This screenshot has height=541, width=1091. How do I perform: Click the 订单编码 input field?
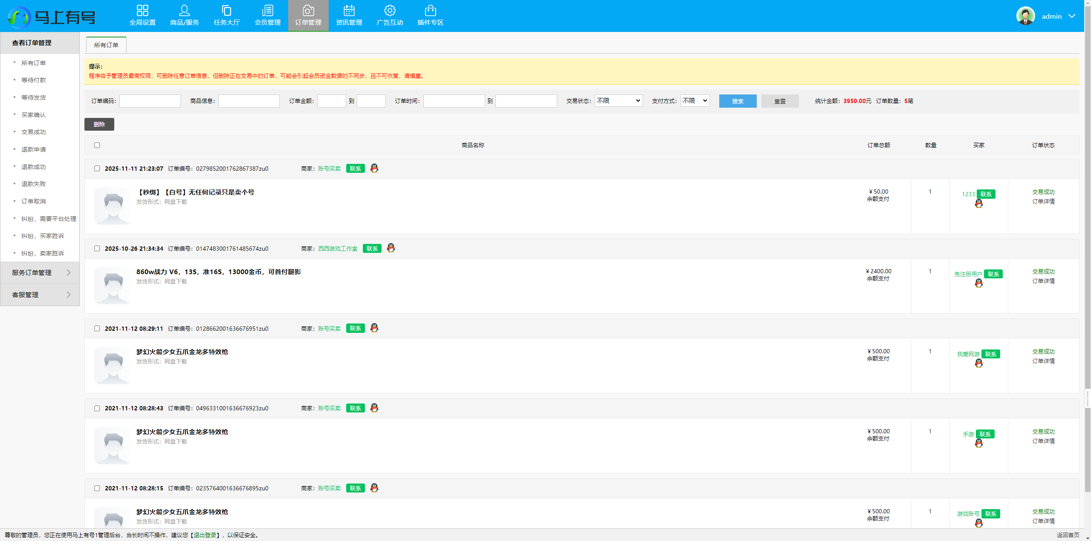[150, 101]
